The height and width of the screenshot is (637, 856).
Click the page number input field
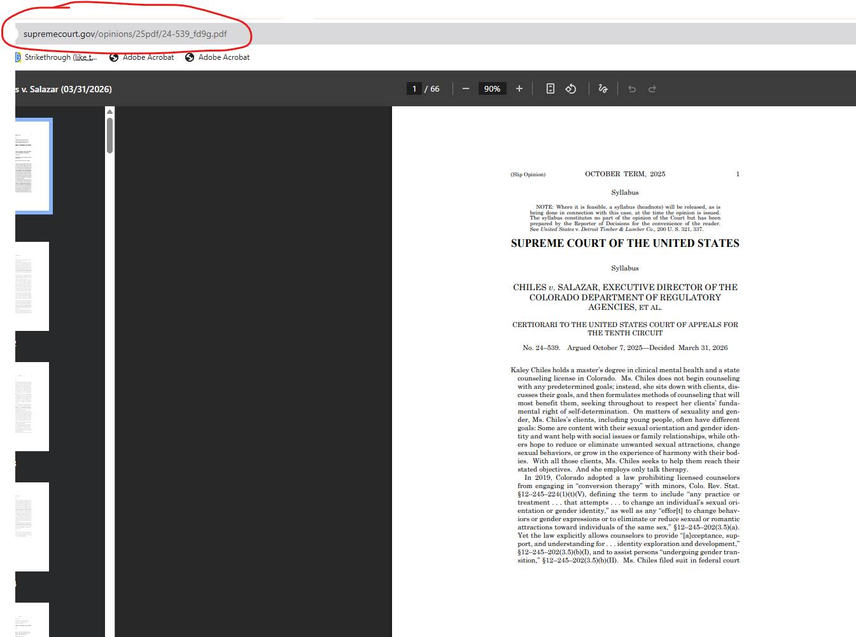click(414, 89)
